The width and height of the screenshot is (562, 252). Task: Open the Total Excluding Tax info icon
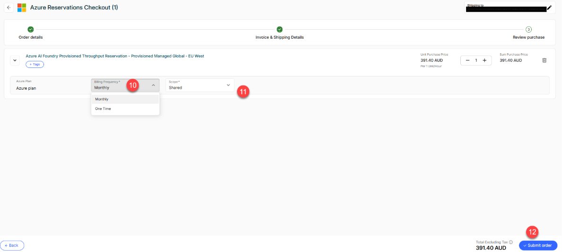coord(511,242)
